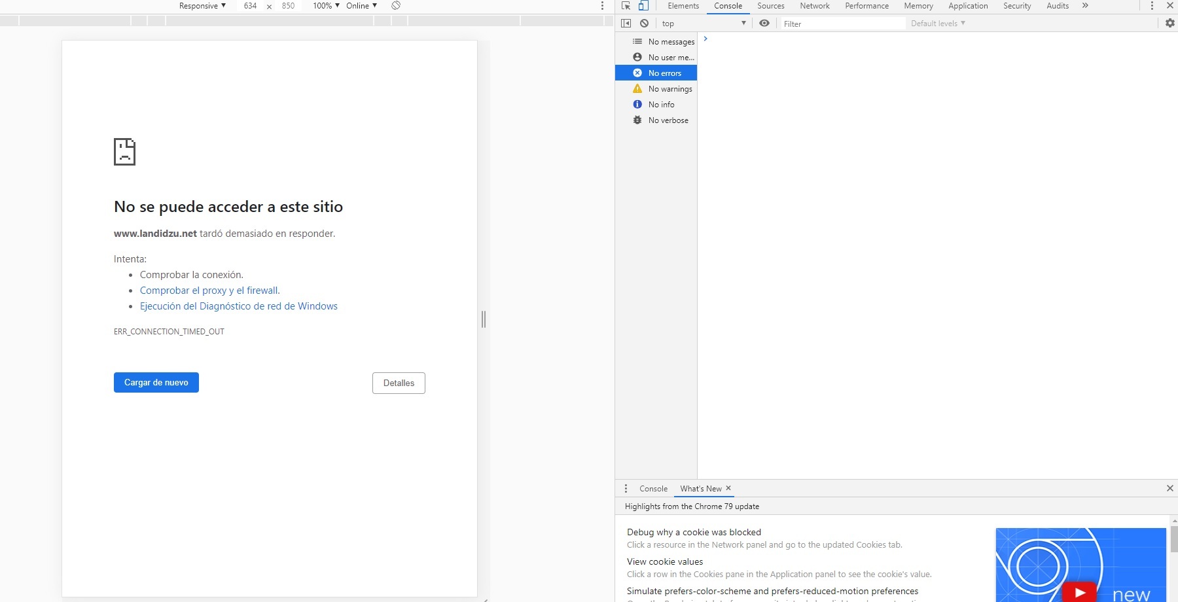
Task: Click the viewport width field 634
Action: click(x=250, y=6)
